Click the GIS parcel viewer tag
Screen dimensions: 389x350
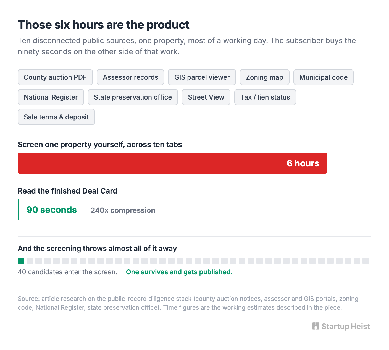(202, 77)
